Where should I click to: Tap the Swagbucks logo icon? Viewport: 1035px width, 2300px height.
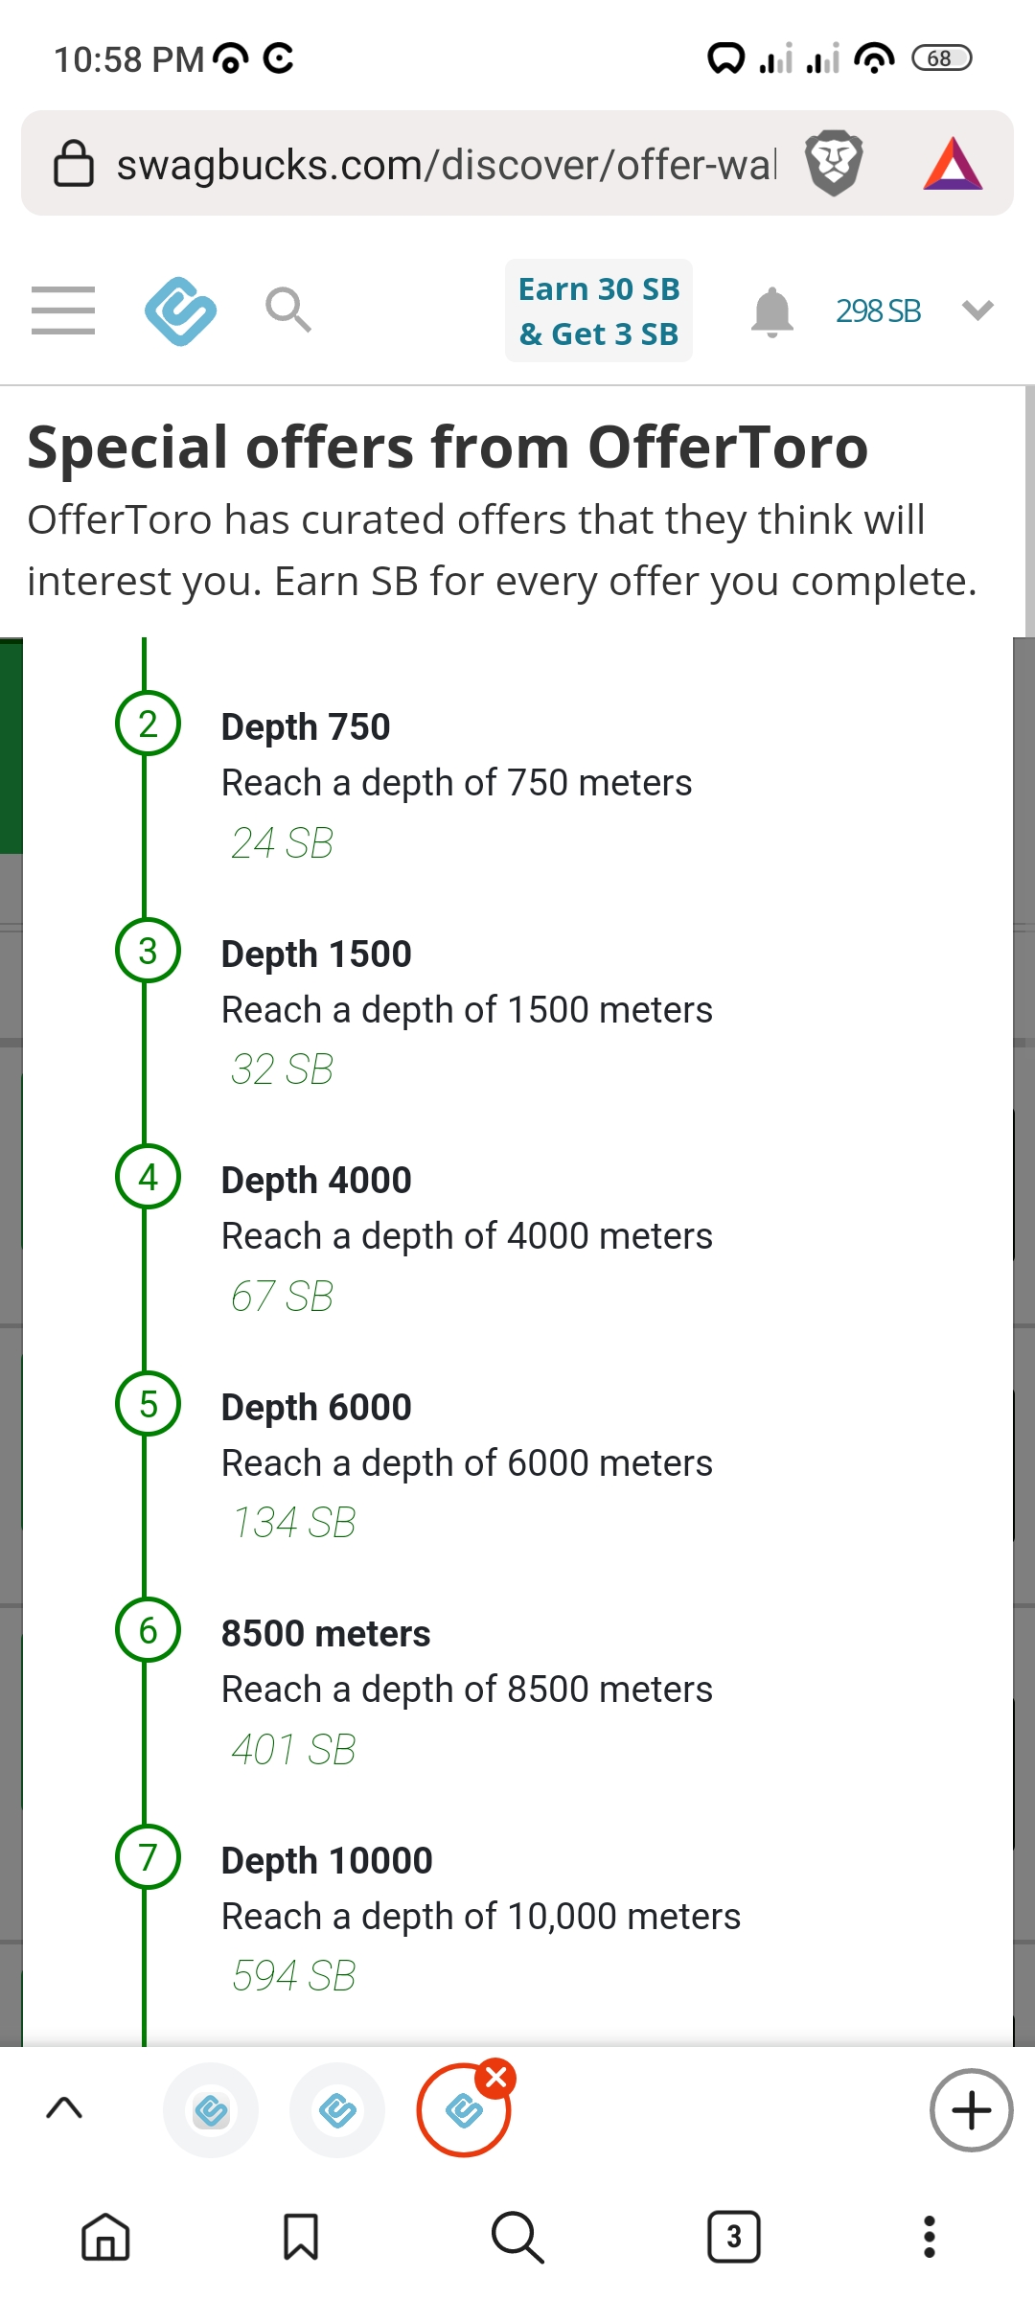(x=180, y=310)
